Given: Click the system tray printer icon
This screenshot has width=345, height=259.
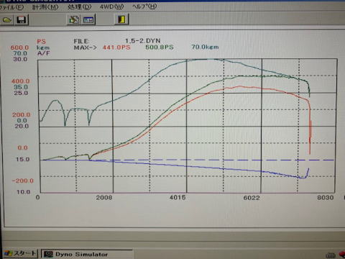Looking at the screenshot, I should pyautogui.click(x=331, y=255).
